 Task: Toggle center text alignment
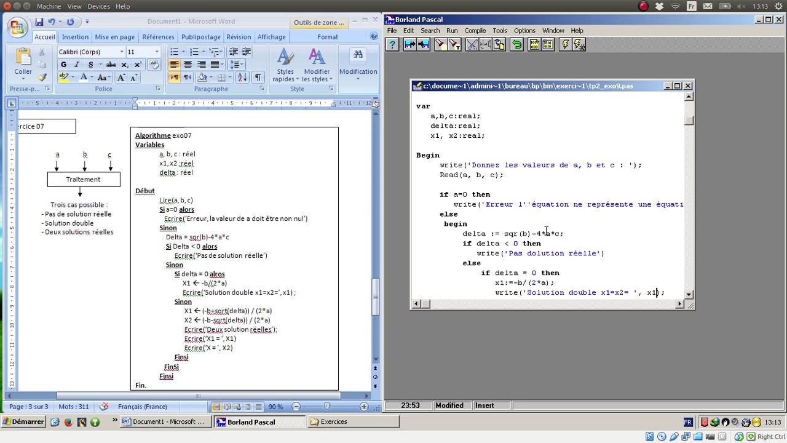tap(188, 65)
